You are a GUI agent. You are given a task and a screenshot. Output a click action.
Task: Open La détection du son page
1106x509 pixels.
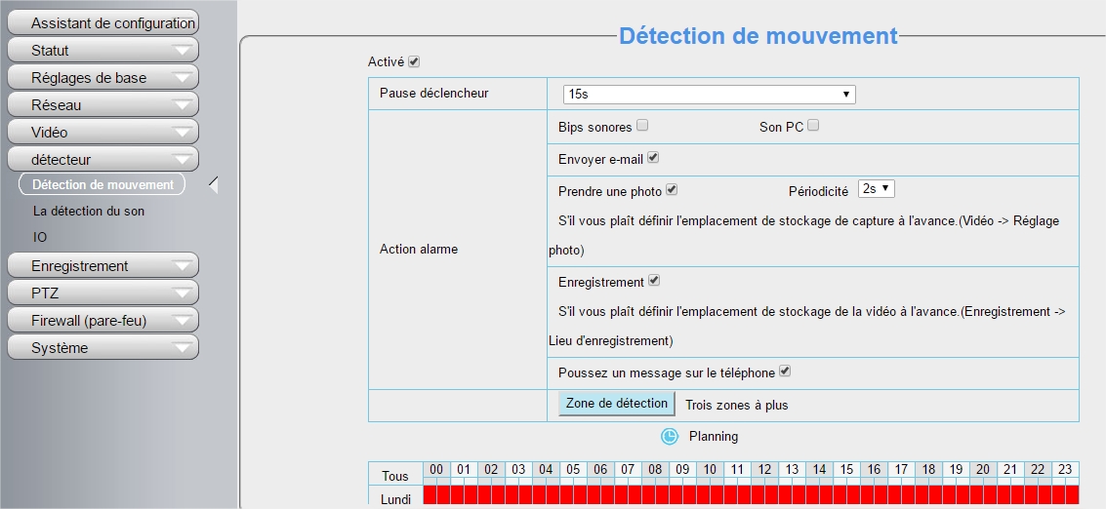89,211
